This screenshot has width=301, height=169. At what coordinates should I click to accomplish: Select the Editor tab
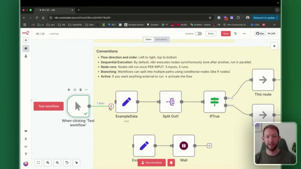coord(148,40)
